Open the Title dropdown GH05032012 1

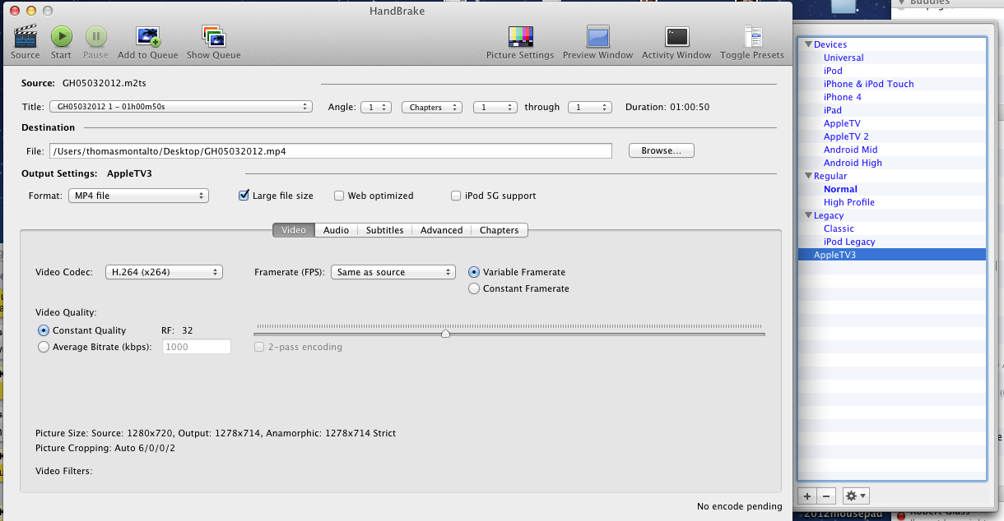coord(180,107)
